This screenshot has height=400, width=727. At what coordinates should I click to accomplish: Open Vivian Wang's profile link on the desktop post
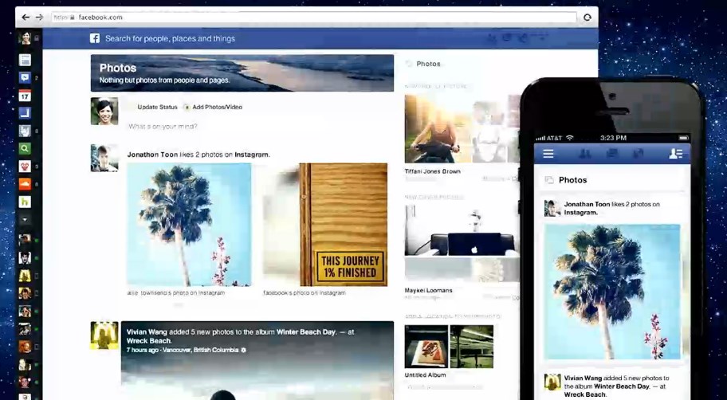147,331
